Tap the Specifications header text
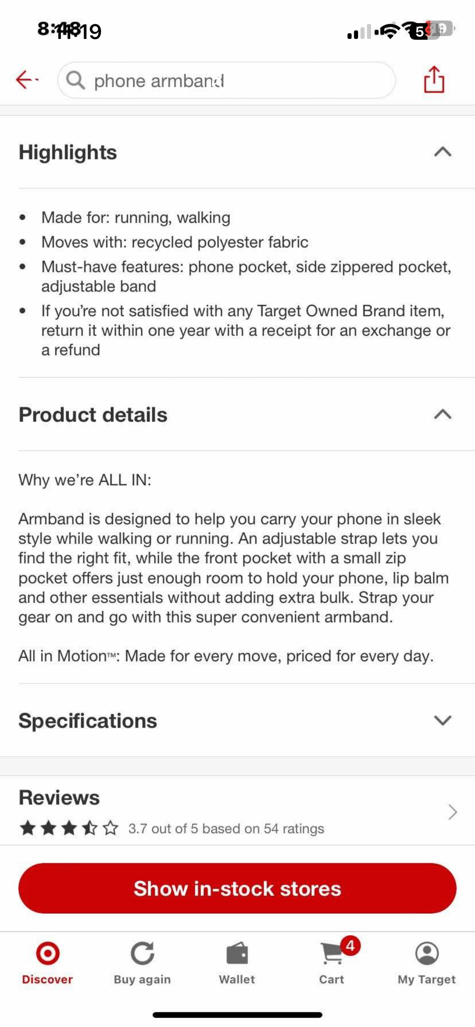Screen dimensions: 475x1027 click(x=88, y=721)
